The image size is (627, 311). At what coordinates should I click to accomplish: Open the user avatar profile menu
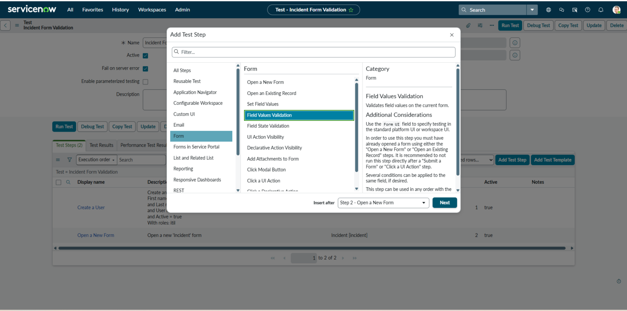[x=616, y=10]
